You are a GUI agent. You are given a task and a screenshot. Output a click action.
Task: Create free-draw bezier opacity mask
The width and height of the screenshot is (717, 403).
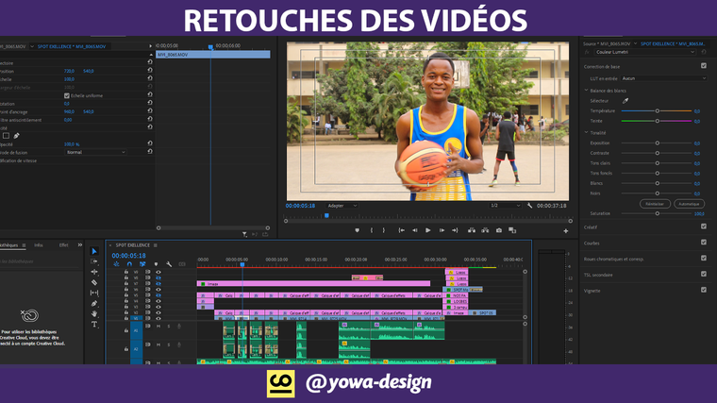pos(16,136)
